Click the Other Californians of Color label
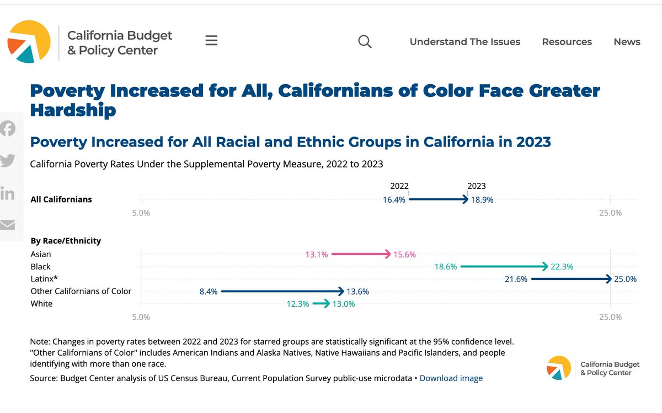The width and height of the screenshot is (662, 413). [81, 291]
